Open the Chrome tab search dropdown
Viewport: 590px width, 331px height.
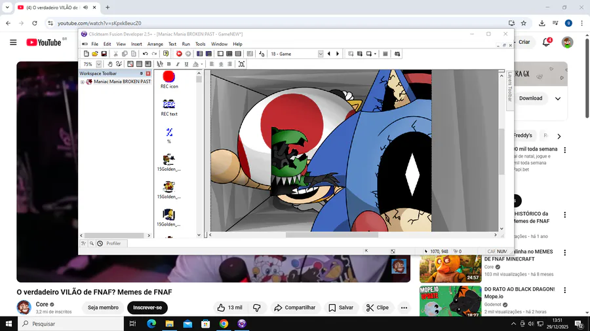click(7, 7)
